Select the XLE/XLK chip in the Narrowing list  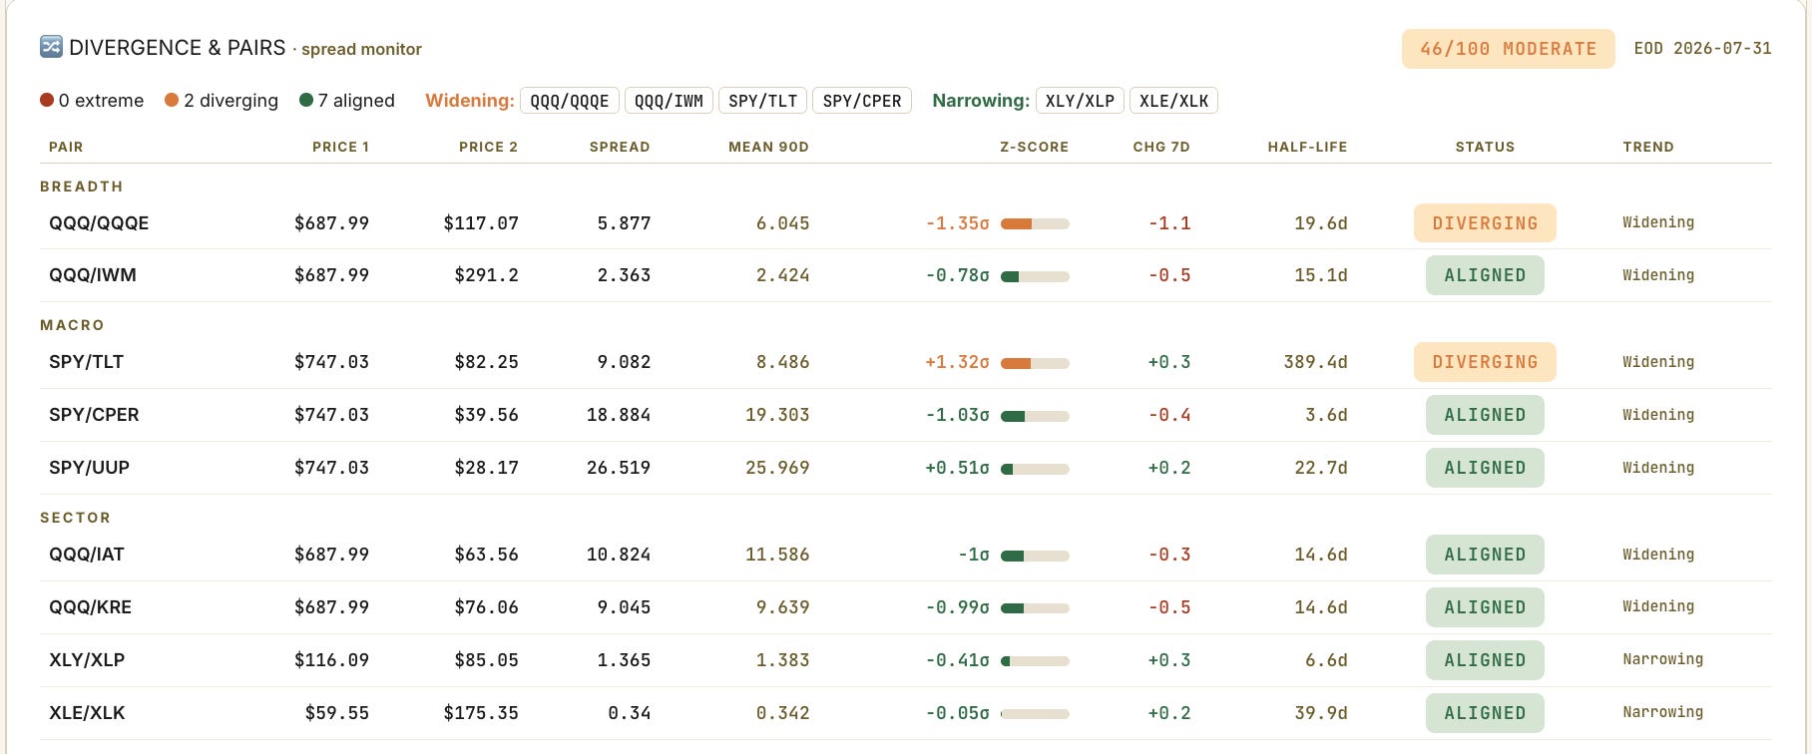pyautogui.click(x=1174, y=101)
